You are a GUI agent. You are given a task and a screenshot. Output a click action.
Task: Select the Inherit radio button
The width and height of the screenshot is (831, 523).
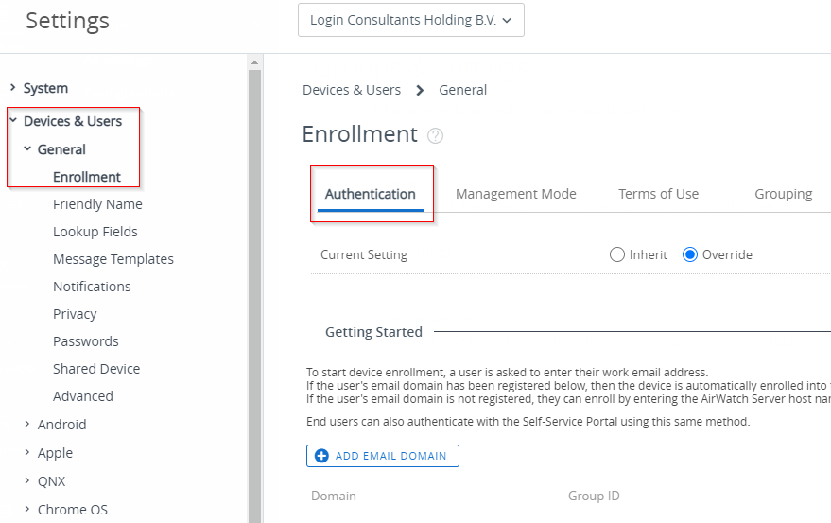tap(617, 254)
